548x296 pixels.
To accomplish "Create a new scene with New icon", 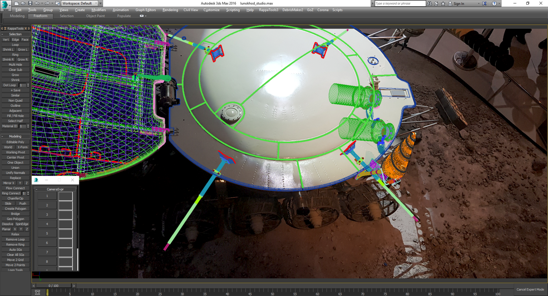I will (17, 3).
